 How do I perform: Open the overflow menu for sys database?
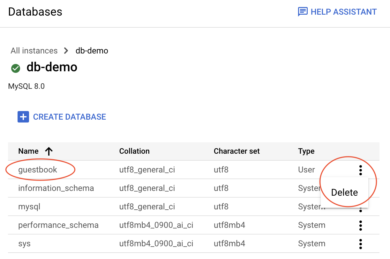tap(360, 244)
